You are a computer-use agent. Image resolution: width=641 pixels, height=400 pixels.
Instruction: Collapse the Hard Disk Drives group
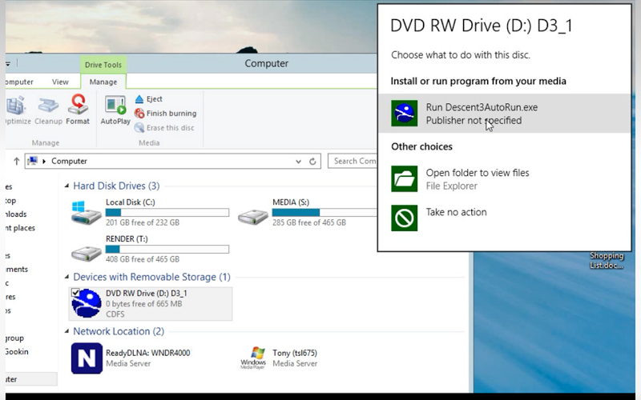[x=67, y=186]
